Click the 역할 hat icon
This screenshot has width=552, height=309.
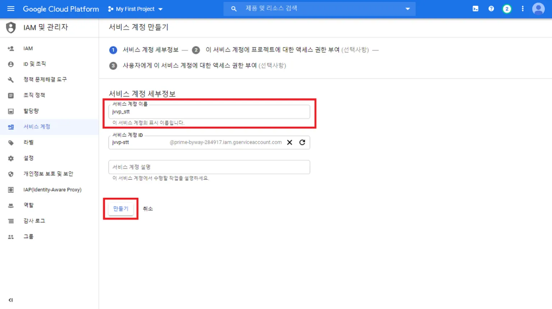11,205
